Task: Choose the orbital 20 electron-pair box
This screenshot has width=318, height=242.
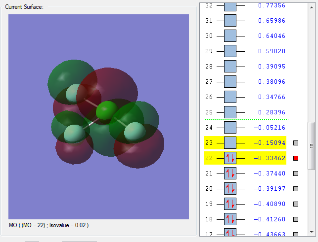Action: [x=230, y=189]
